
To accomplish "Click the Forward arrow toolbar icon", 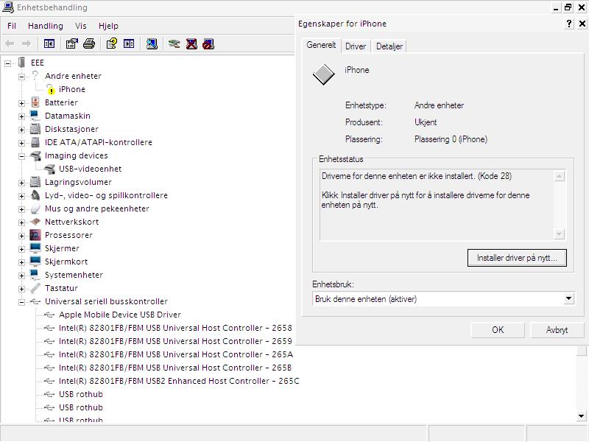I will (27, 44).
